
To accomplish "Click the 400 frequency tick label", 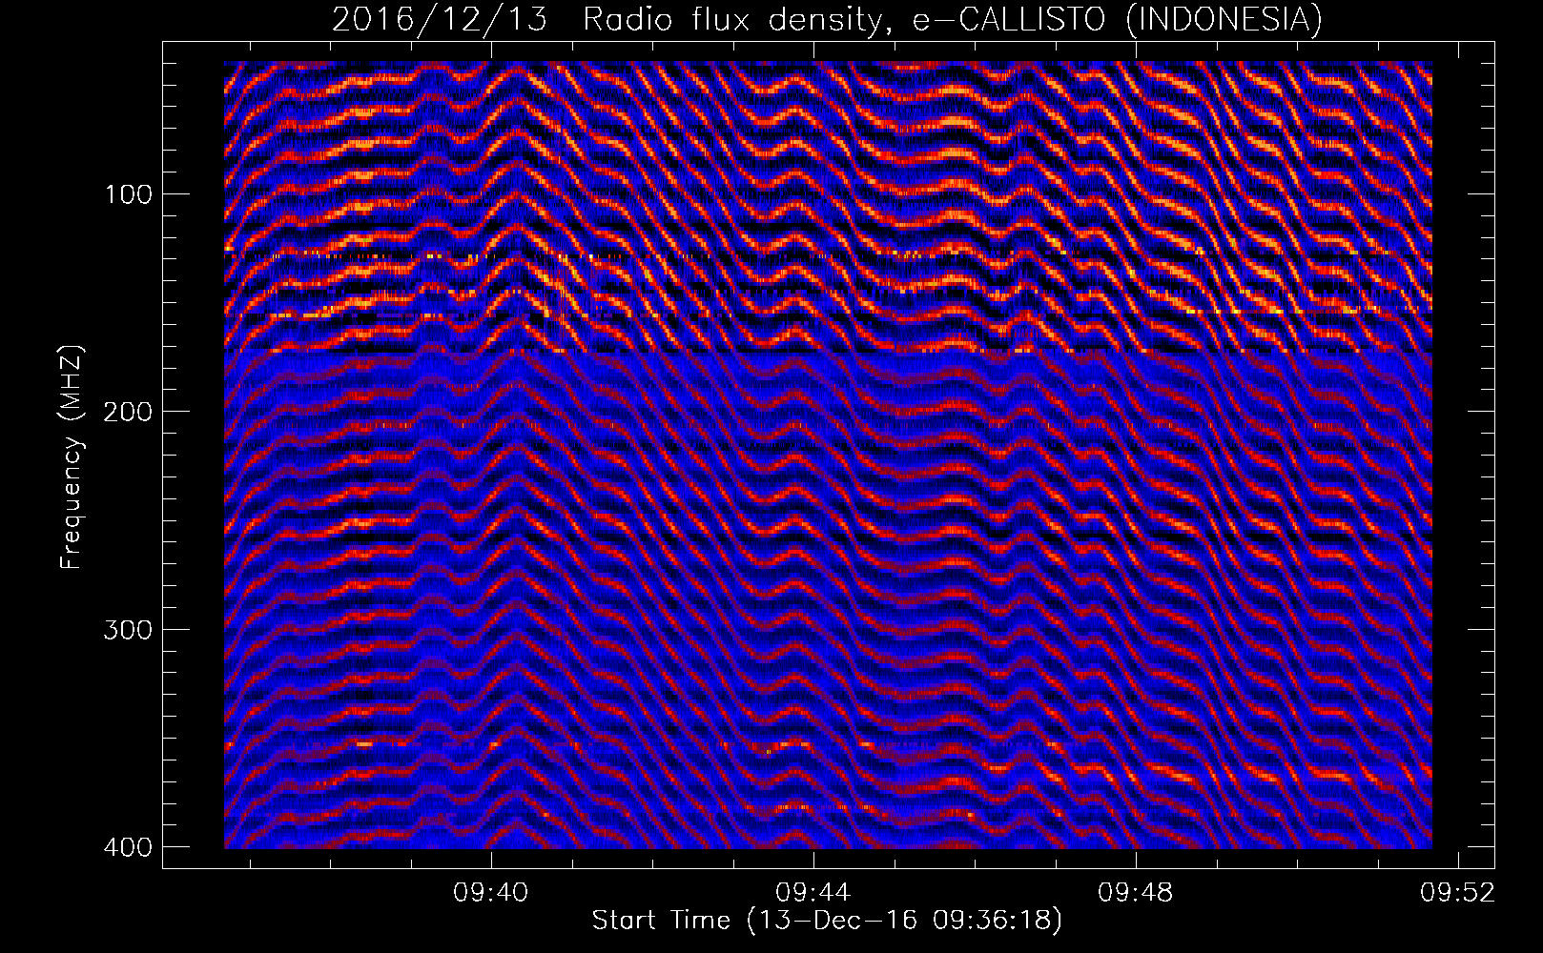I will [127, 847].
